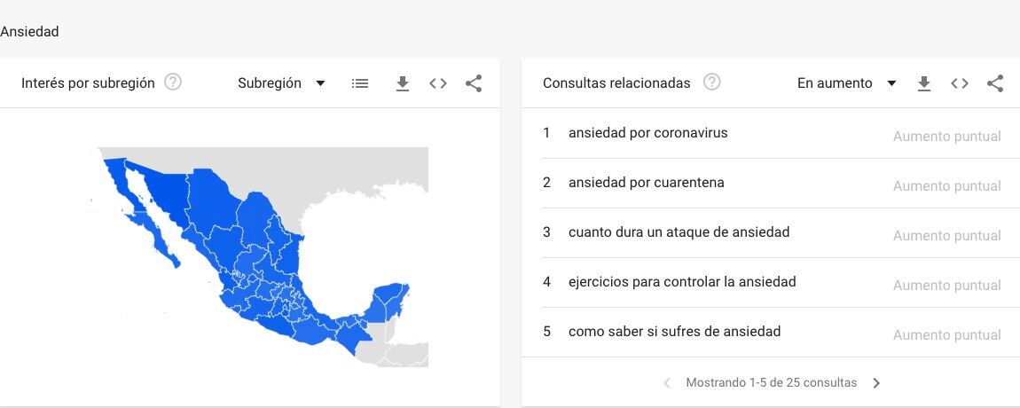Go to next page of queries
1020x408 pixels.
pyautogui.click(x=876, y=383)
